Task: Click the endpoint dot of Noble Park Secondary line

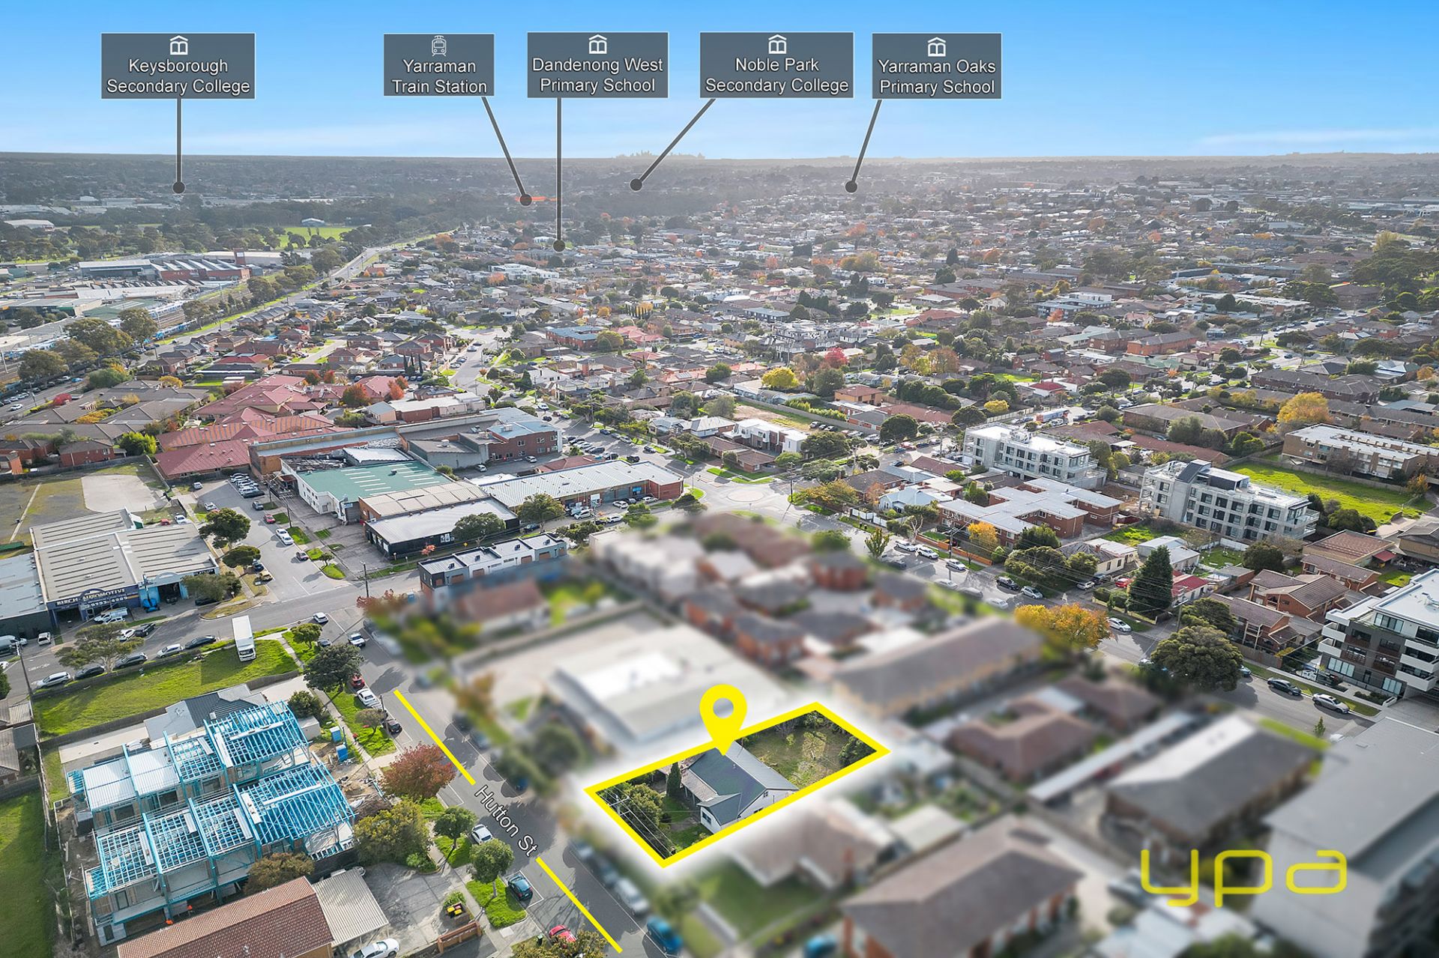Action: click(636, 184)
